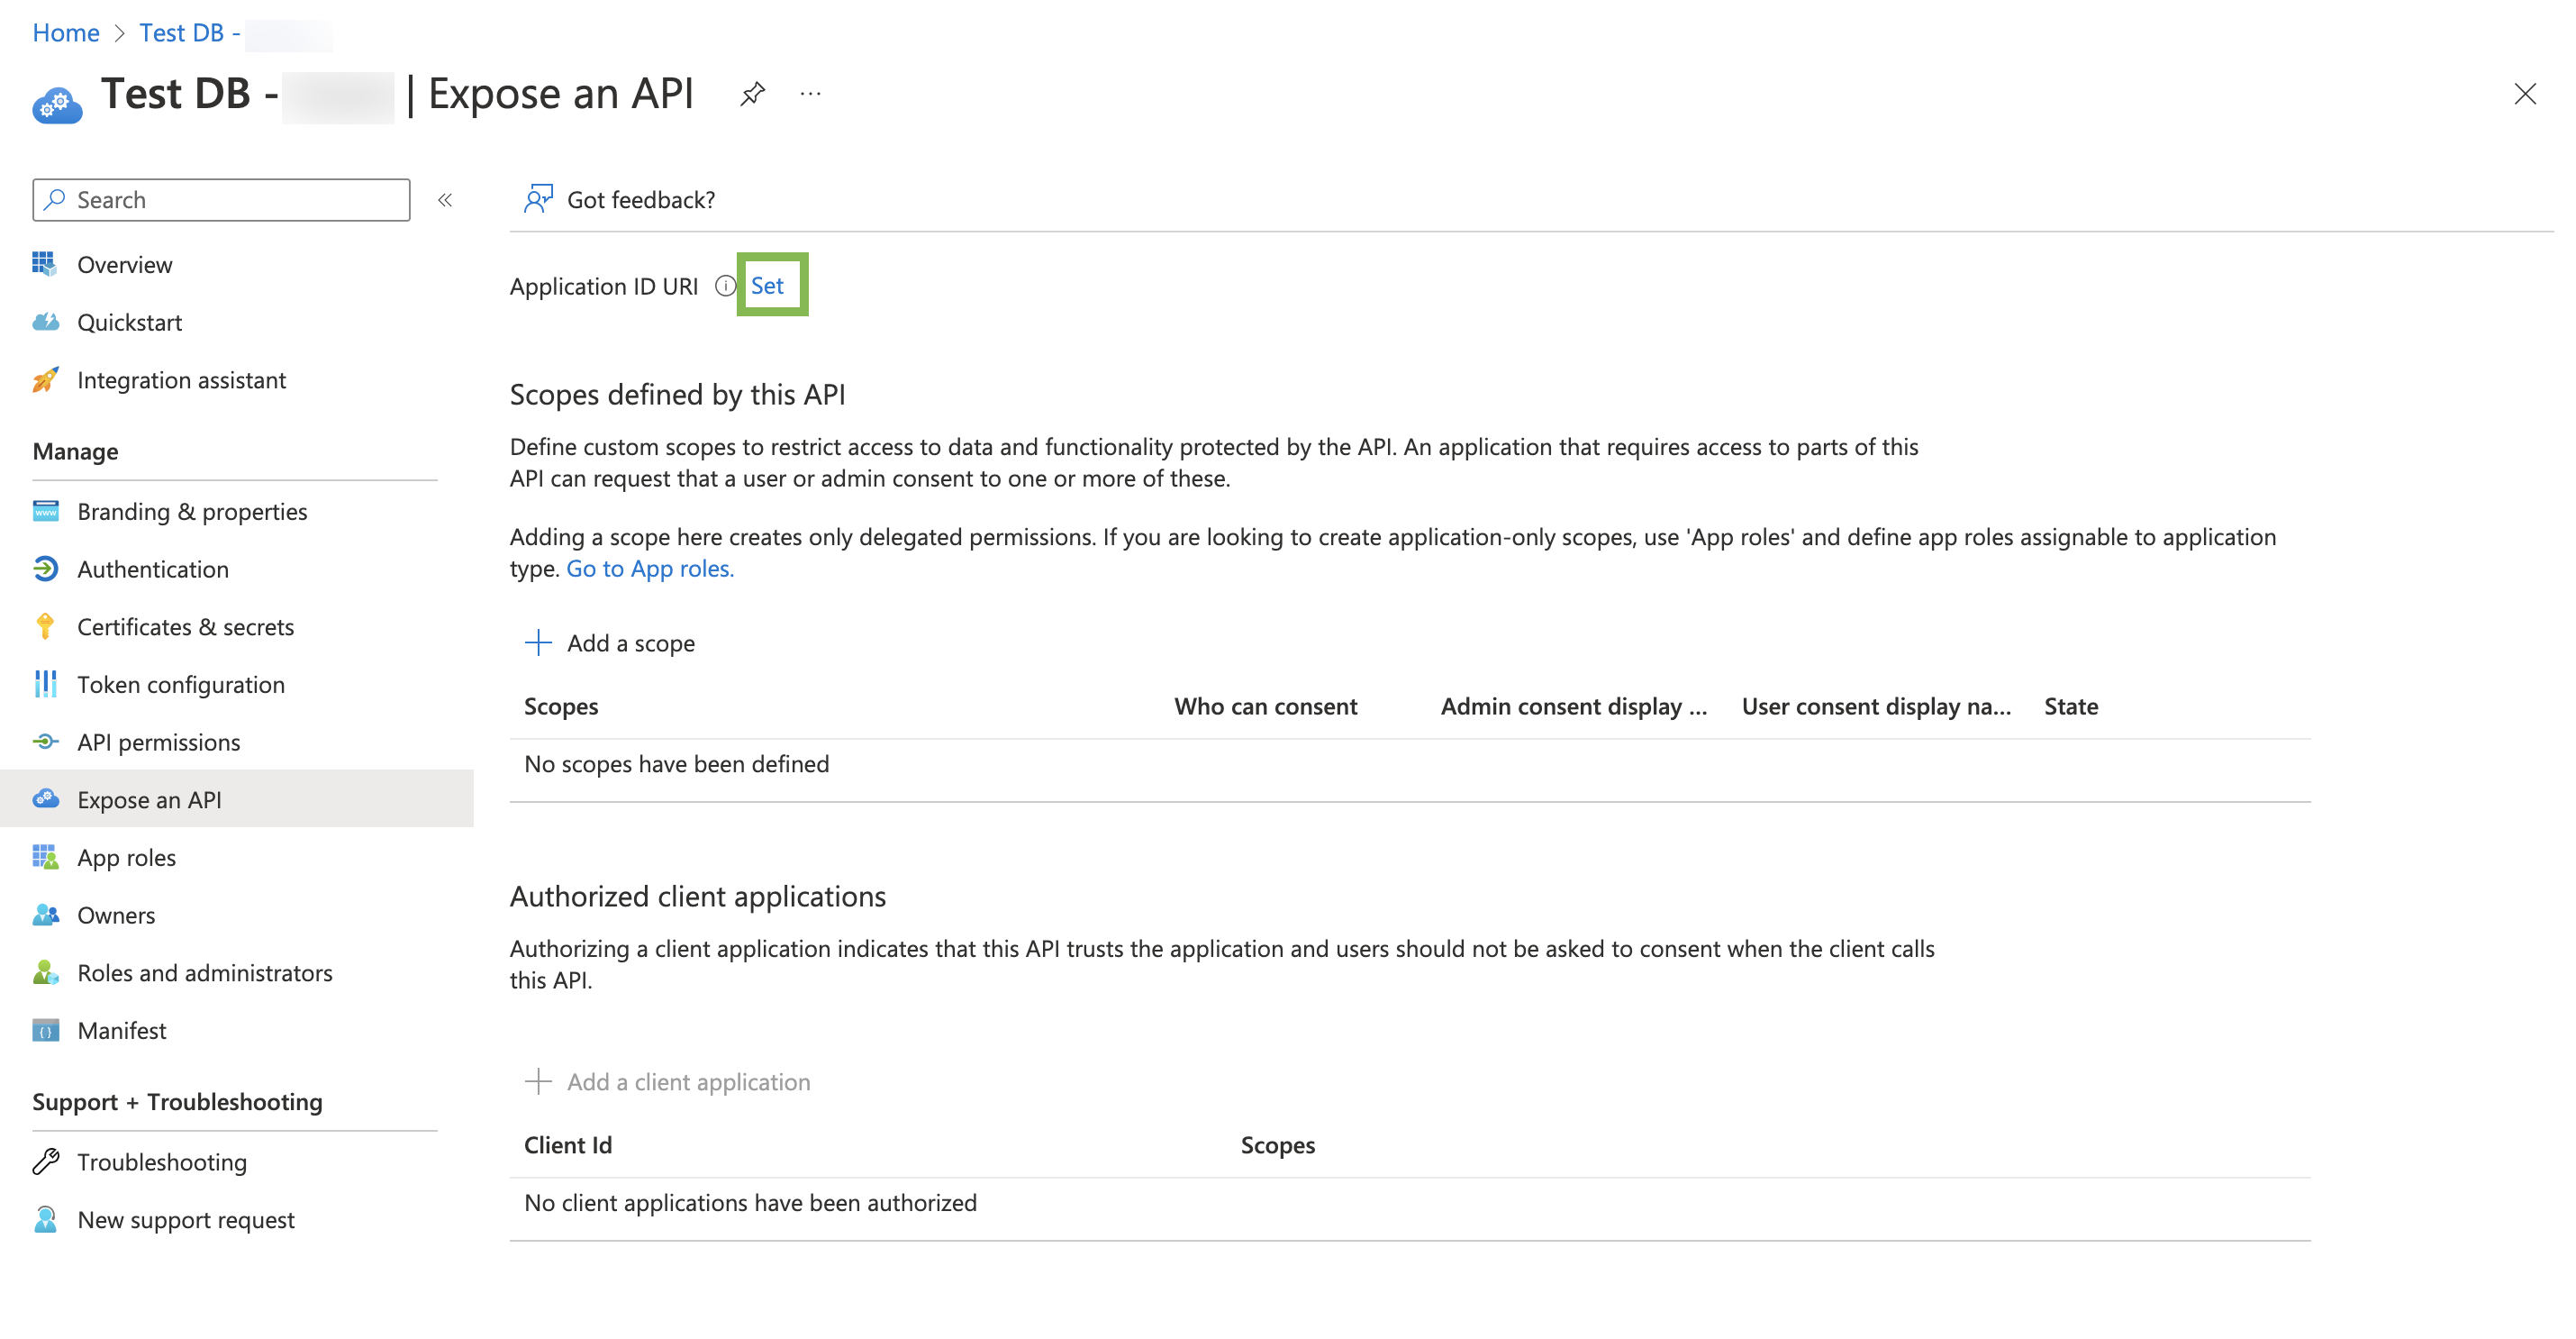Click the Authentication icon in sidebar

(45, 569)
